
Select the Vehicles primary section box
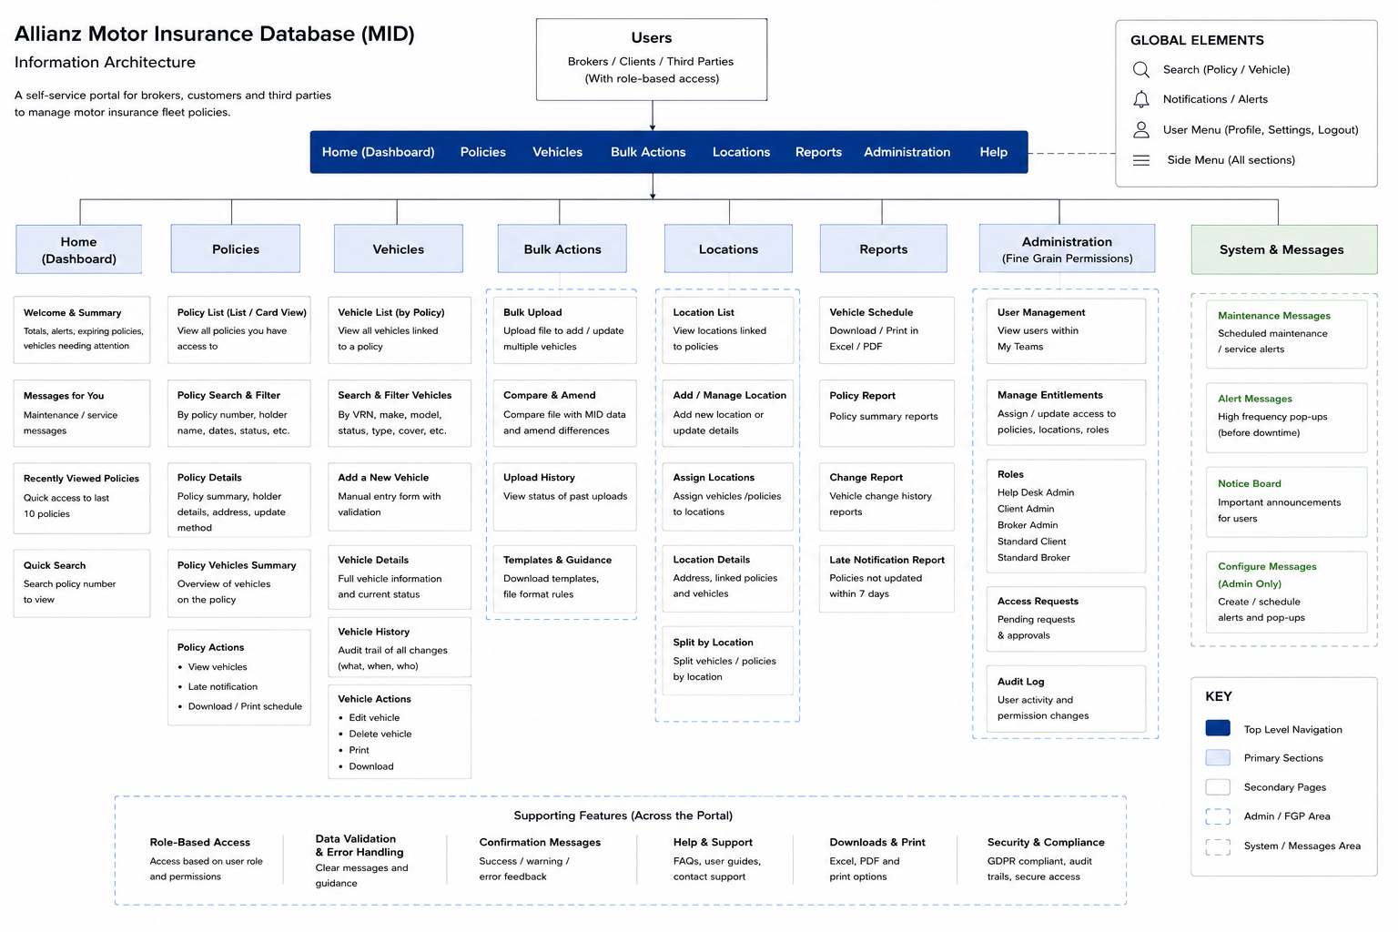click(x=399, y=248)
